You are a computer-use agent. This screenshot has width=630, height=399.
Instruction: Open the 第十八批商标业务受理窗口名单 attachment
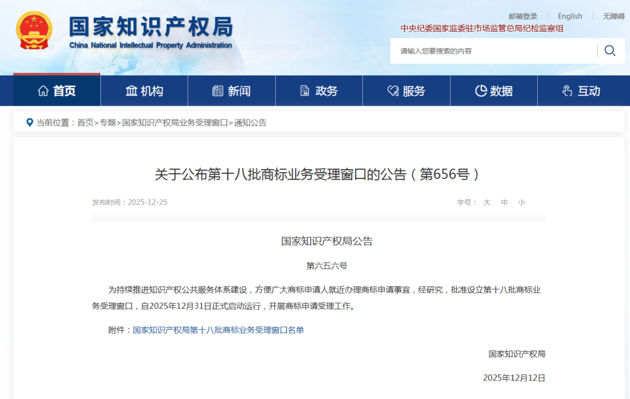[x=218, y=330]
